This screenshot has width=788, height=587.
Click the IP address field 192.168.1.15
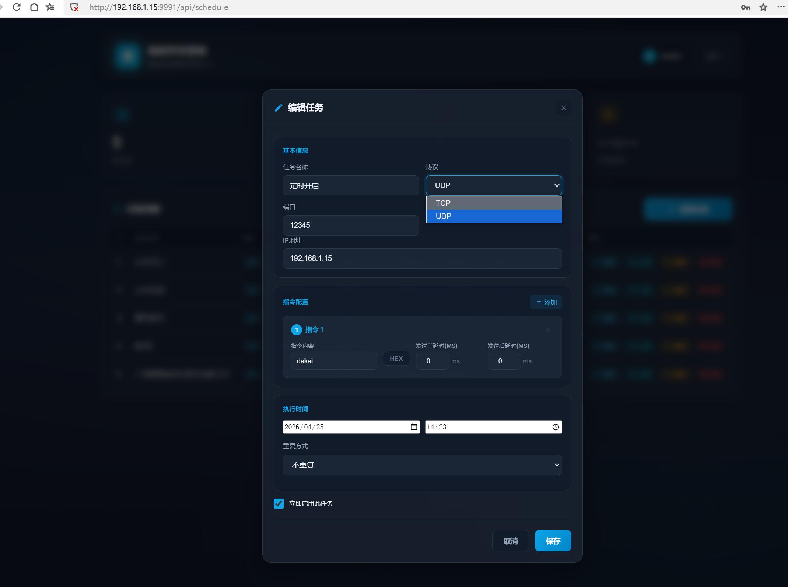click(422, 258)
